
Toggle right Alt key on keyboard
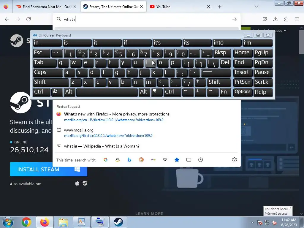click(144, 92)
